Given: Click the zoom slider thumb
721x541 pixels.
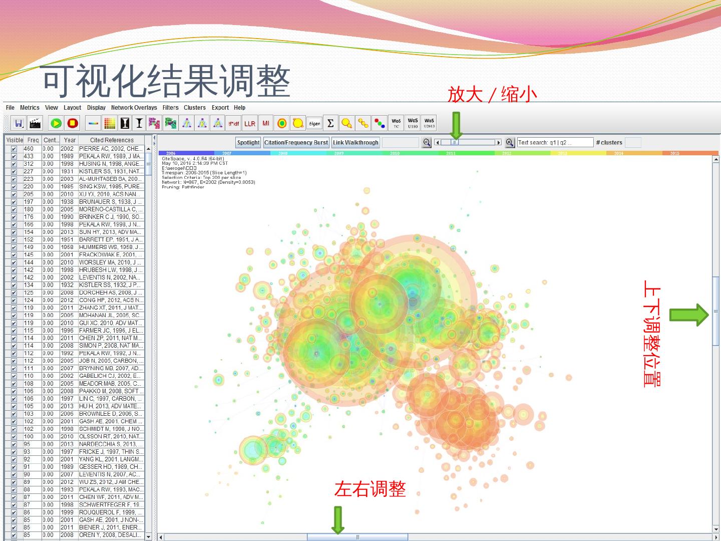Looking at the screenshot, I should (x=454, y=143).
